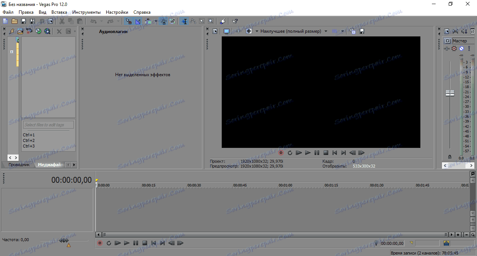Toggle Ignore Event Grouping button
The width and height of the screenshot is (477, 256).
click(173, 21)
